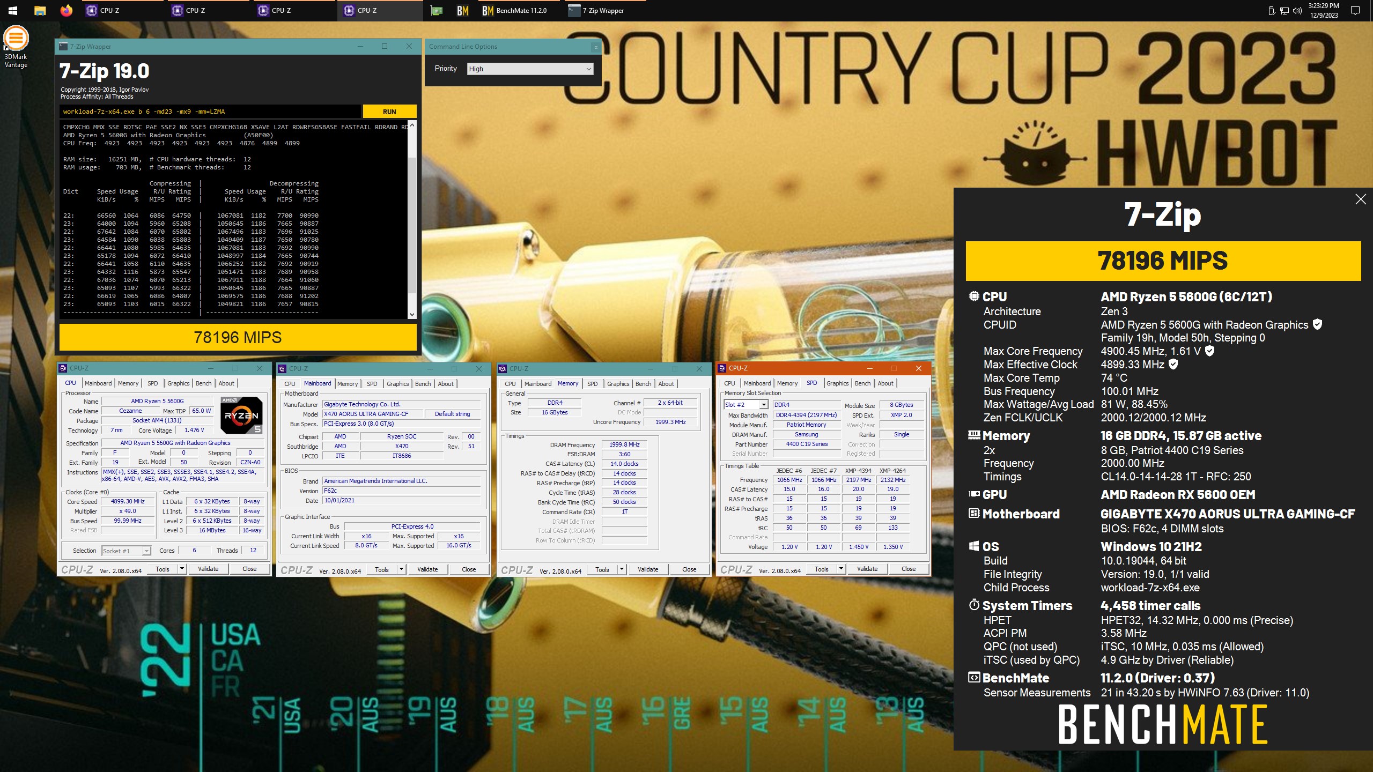Open the Priority dropdown set to High

pyautogui.click(x=530, y=69)
